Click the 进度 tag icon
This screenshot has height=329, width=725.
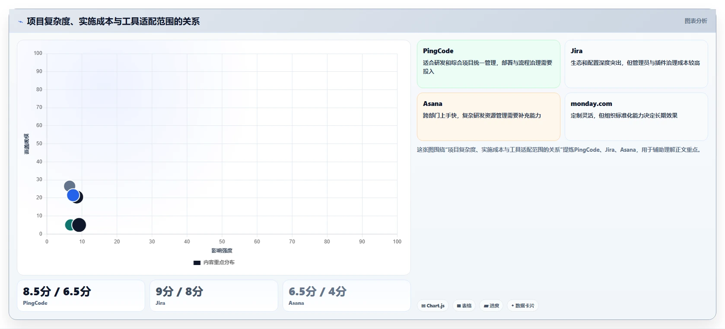tap(486, 306)
